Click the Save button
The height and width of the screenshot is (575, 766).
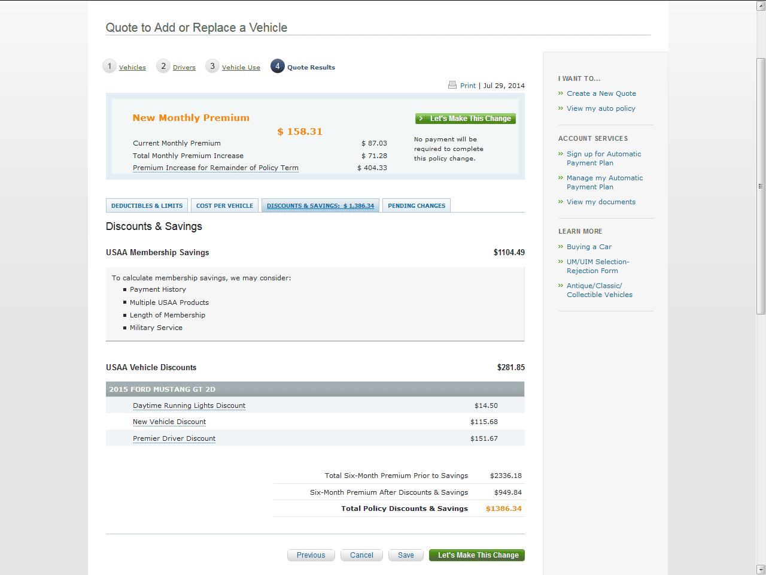click(406, 555)
